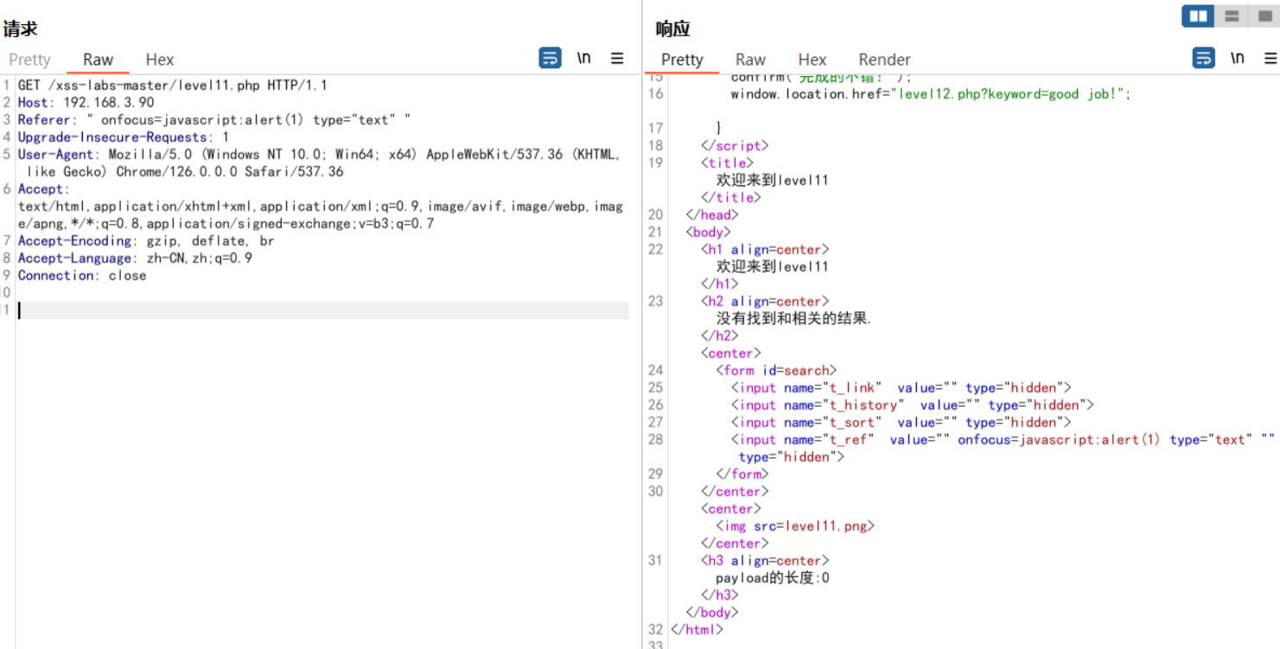Click the Accept: header name in request
Viewport: 1280px width, 649px height.
point(42,189)
